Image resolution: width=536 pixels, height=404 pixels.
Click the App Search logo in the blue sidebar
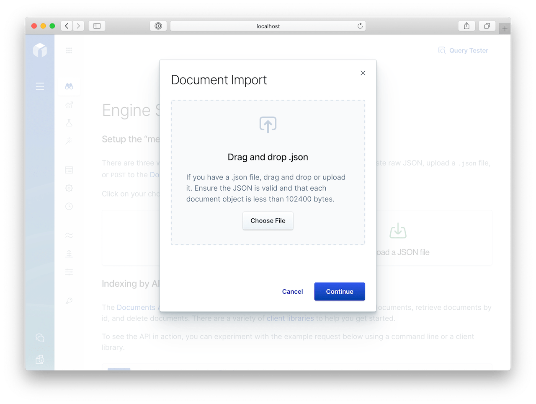point(40,50)
